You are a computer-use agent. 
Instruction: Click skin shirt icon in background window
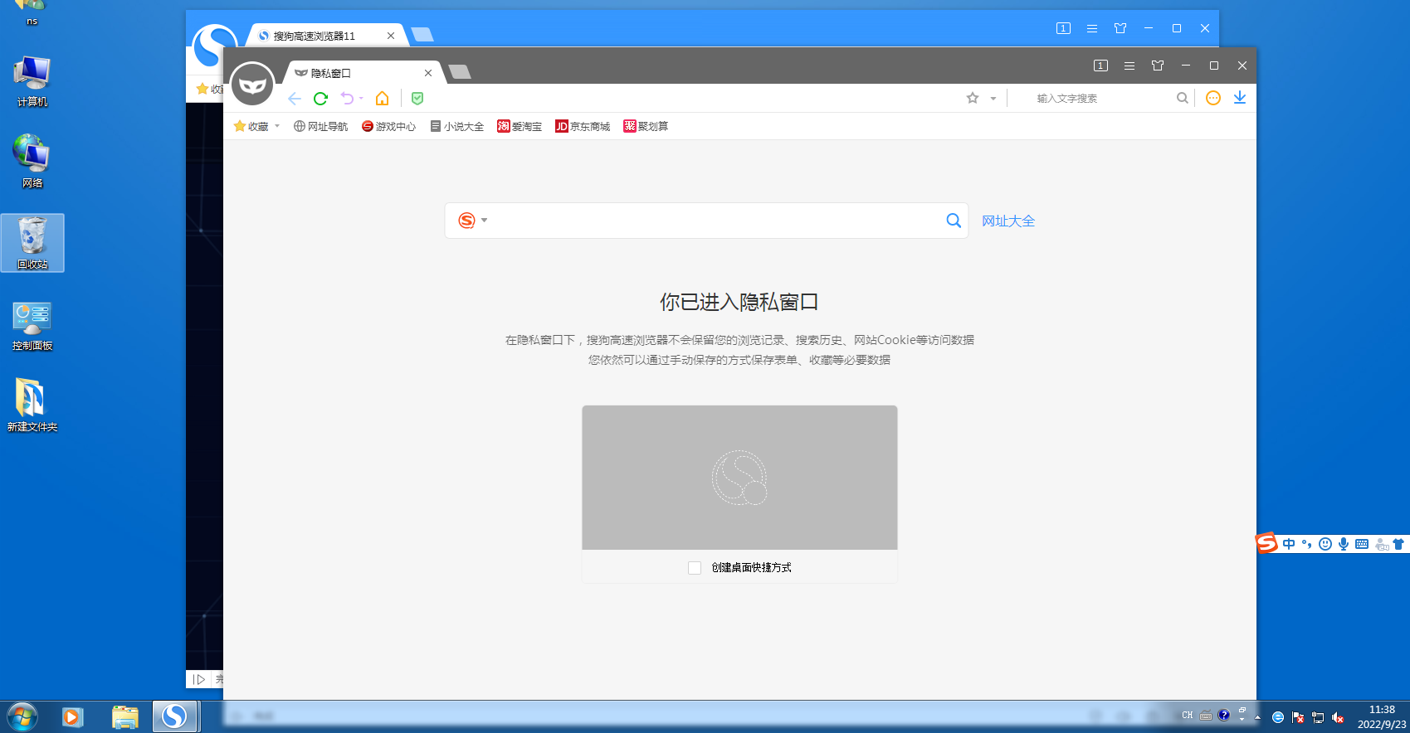click(x=1120, y=28)
